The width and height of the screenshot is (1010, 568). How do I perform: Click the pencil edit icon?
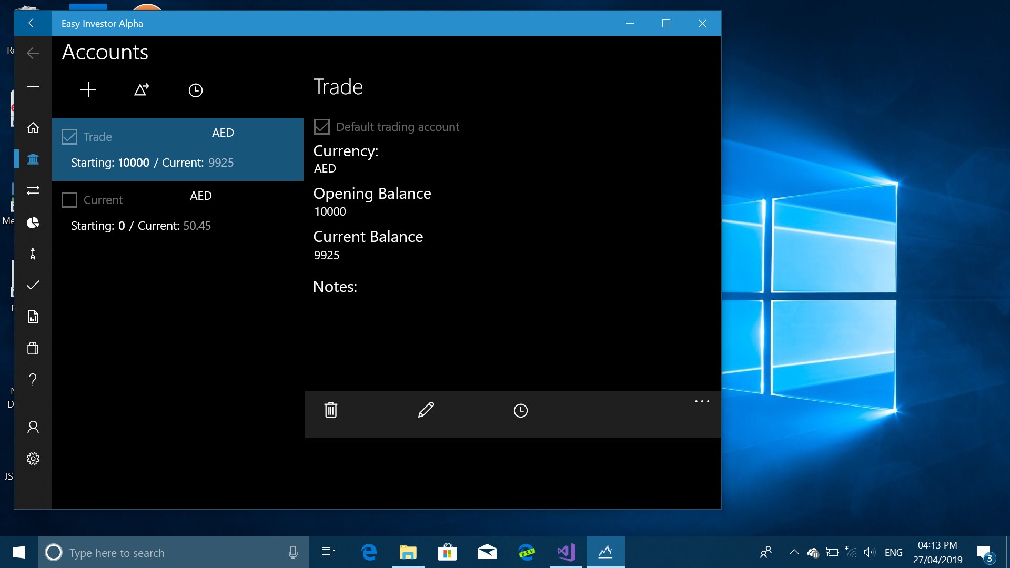click(426, 410)
